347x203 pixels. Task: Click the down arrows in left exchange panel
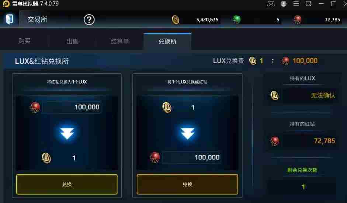pyautogui.click(x=67, y=133)
